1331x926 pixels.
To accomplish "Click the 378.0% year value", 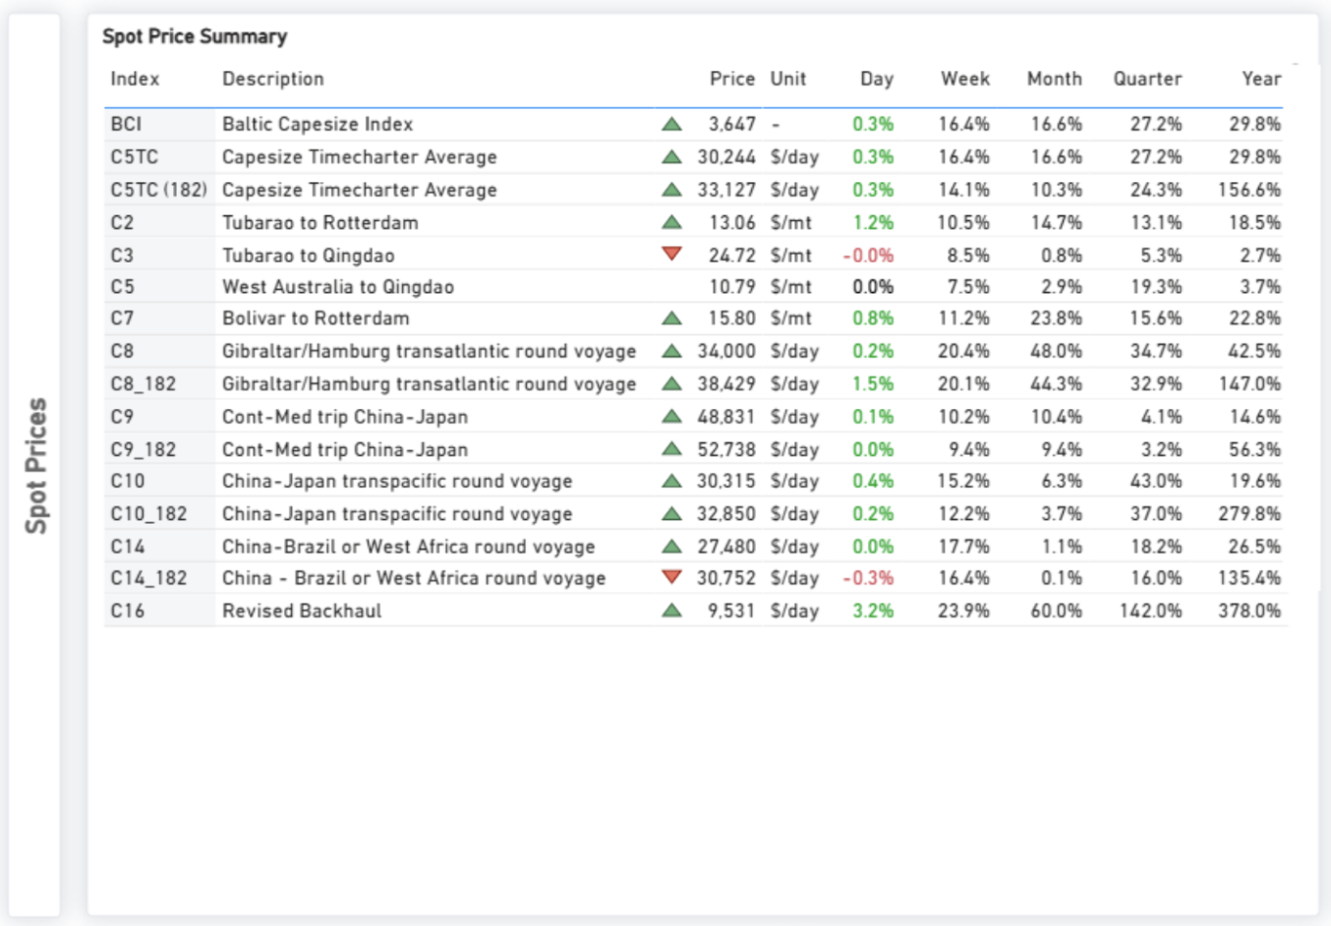I will click(1249, 610).
